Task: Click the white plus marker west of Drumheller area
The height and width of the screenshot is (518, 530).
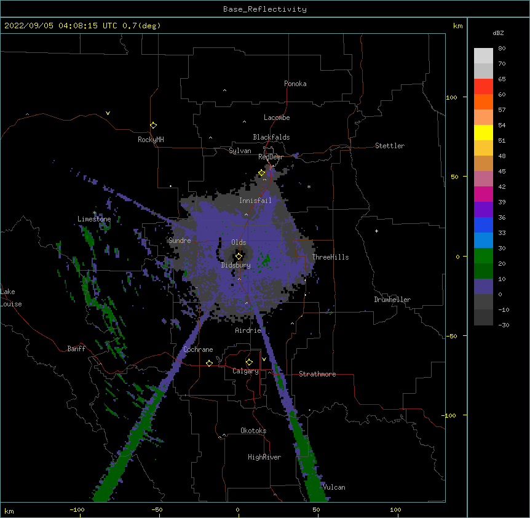Action: [376, 231]
